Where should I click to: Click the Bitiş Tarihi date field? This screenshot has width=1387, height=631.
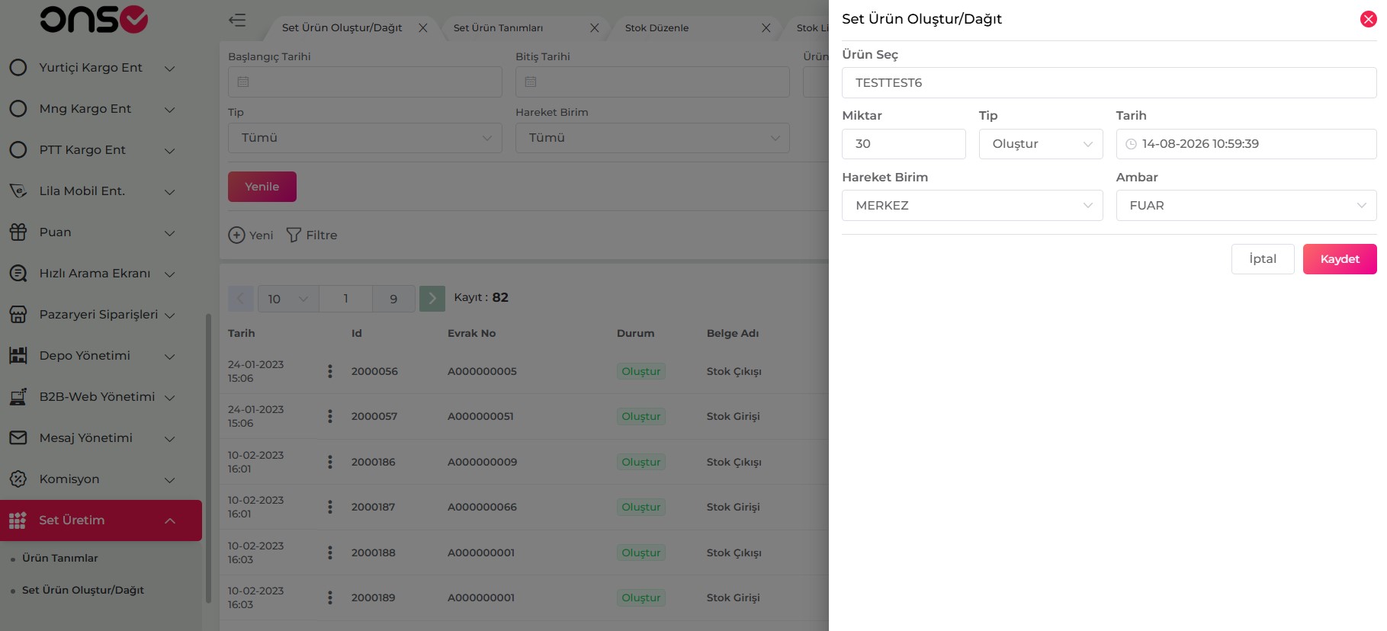click(x=653, y=82)
